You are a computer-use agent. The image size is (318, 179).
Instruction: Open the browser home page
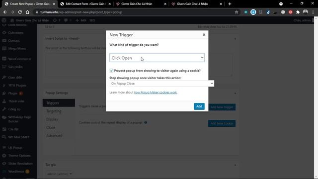pos(27,12)
